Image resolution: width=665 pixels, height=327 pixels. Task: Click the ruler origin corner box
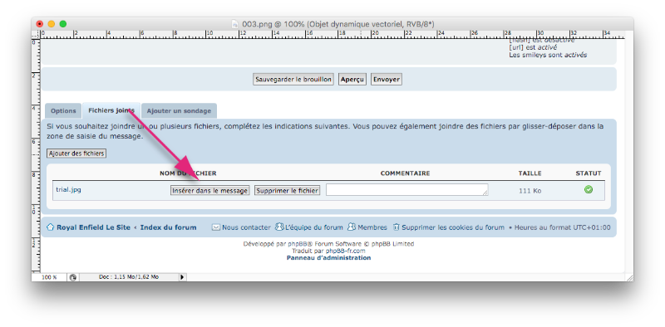click(35, 34)
